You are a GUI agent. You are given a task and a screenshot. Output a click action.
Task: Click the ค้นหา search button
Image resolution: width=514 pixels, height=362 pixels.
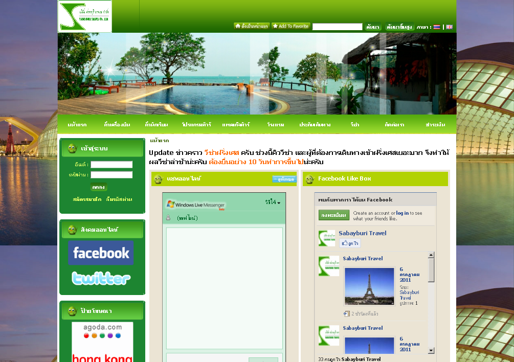click(x=373, y=27)
